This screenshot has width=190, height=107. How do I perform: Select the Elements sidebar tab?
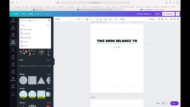[13, 42]
